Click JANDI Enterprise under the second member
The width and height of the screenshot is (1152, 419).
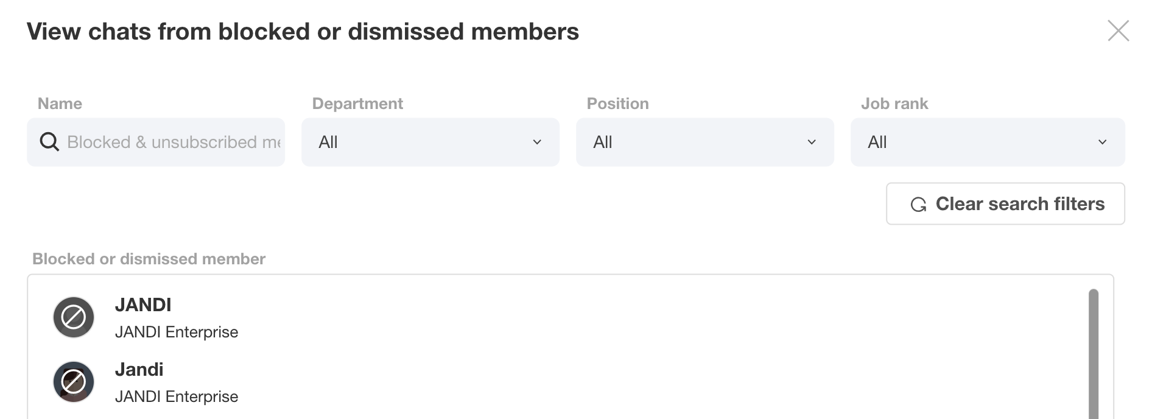tap(177, 396)
